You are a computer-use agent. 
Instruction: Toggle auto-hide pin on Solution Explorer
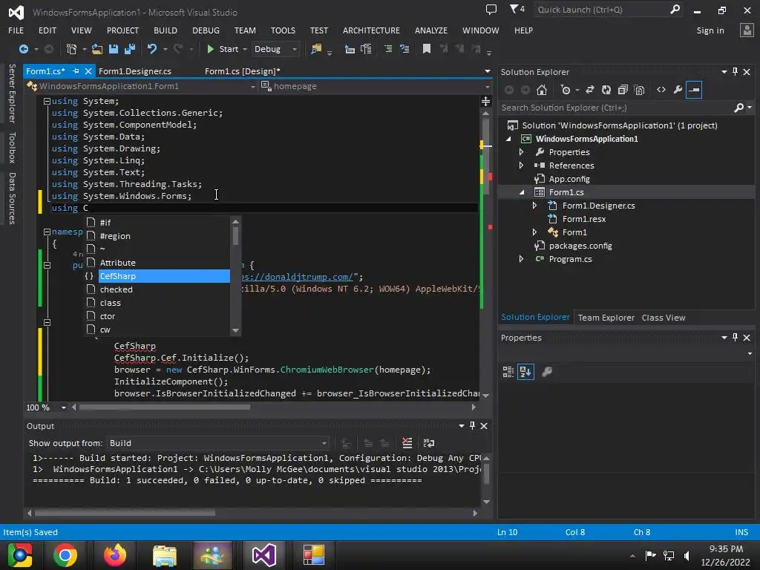click(x=736, y=72)
